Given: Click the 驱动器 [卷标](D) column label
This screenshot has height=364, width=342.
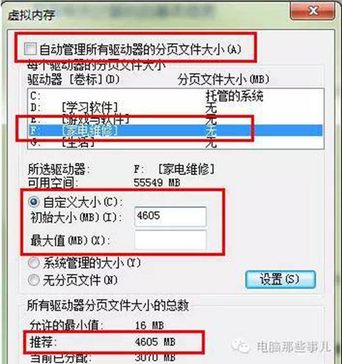Looking at the screenshot, I should tap(74, 79).
